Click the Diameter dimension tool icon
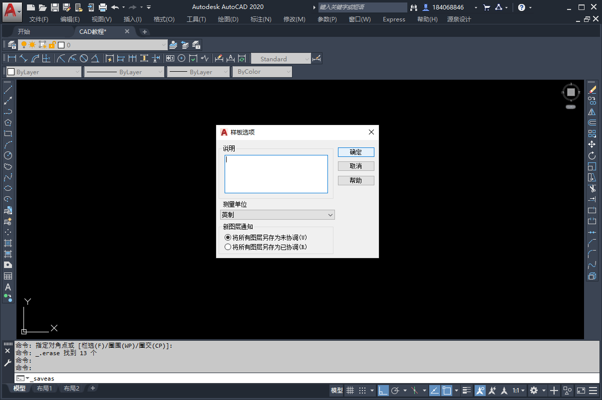Viewport: 602px width, 400px height. click(x=84, y=59)
